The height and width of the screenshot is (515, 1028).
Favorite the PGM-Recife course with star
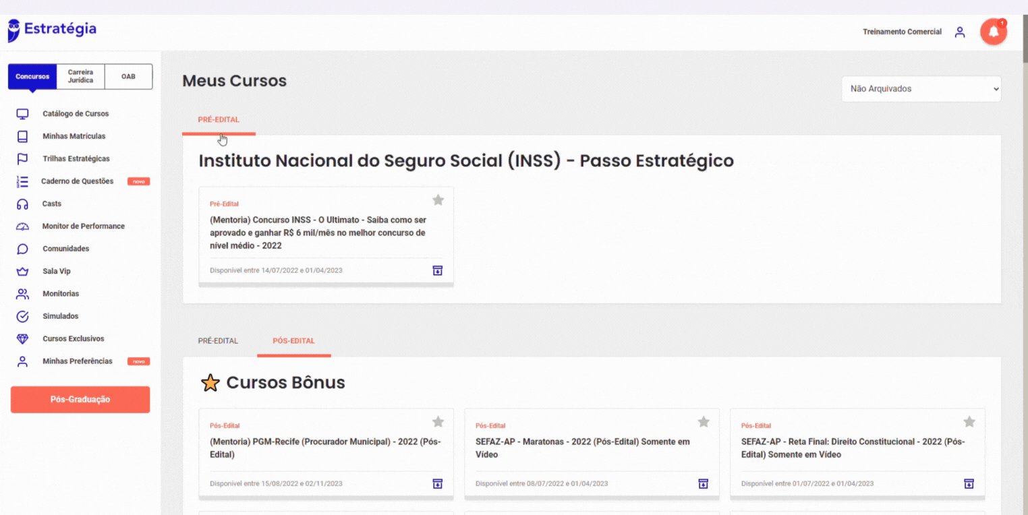click(x=438, y=422)
